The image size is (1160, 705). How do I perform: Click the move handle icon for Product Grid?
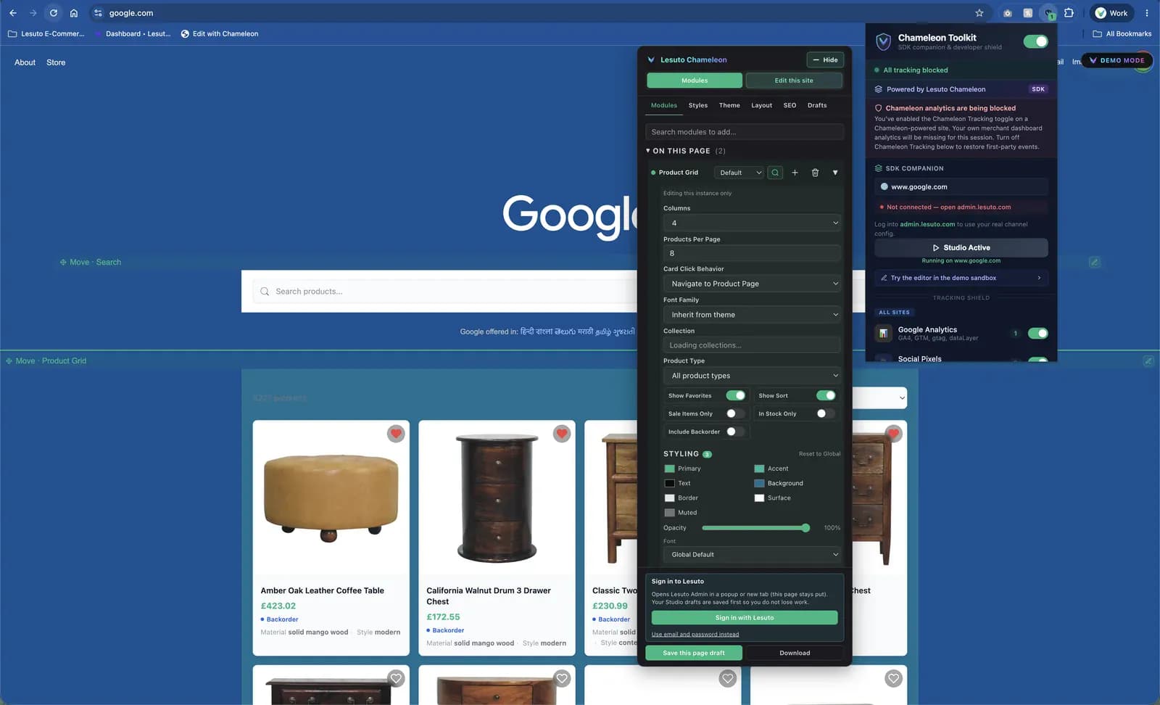pyautogui.click(x=9, y=360)
